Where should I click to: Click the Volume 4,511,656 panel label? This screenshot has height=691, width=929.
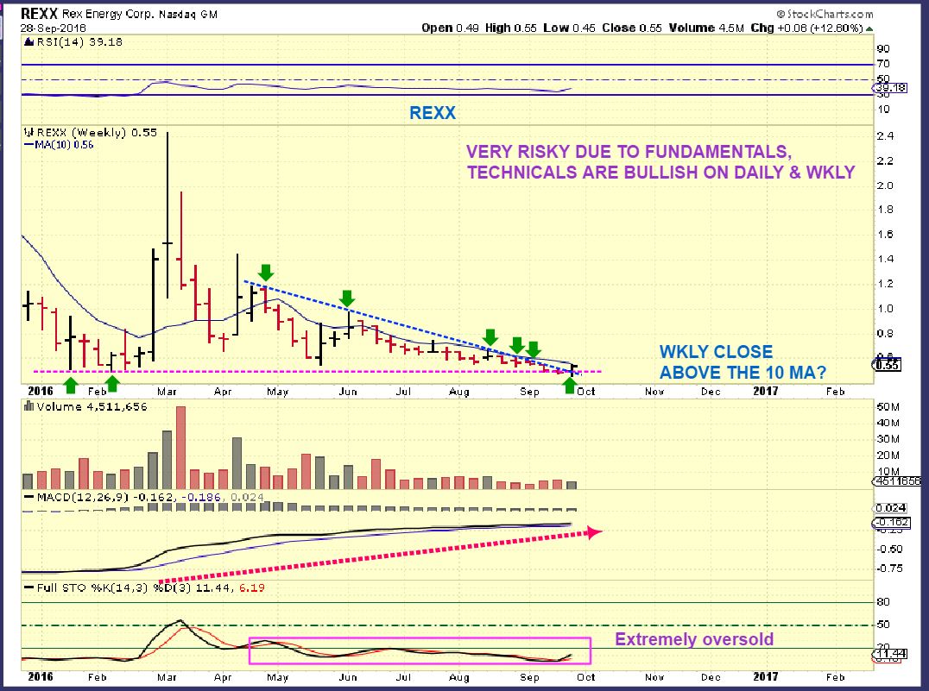click(92, 407)
